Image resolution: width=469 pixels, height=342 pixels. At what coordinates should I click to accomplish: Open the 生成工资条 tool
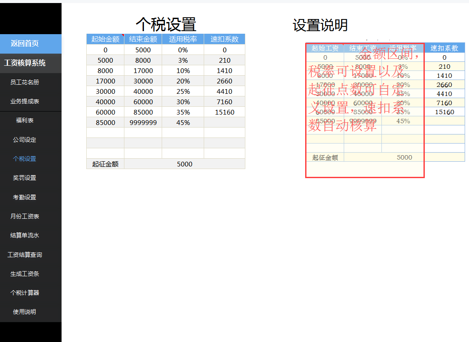click(24, 274)
